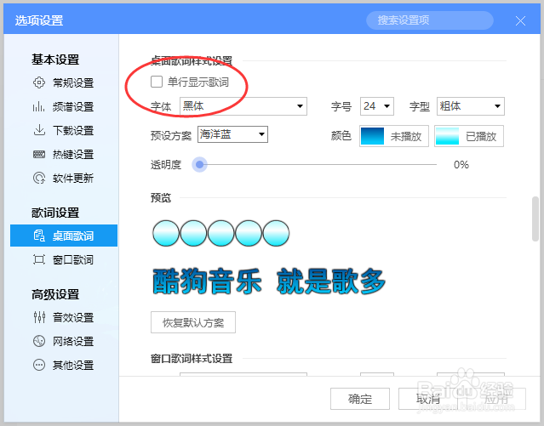Click the 恢复默认方案 button
The height and width of the screenshot is (426, 544).
point(193,322)
